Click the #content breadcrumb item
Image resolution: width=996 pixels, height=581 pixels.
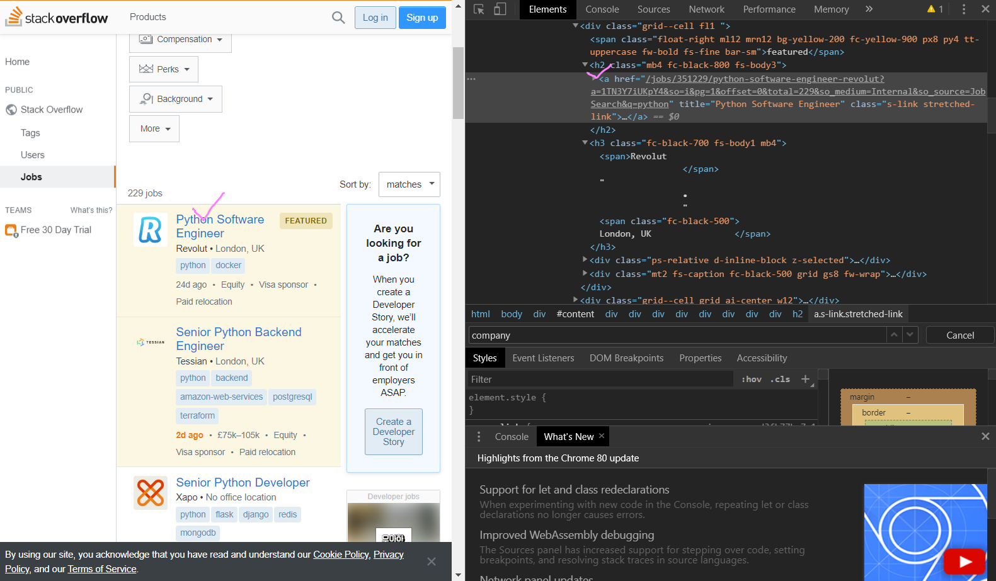575,313
